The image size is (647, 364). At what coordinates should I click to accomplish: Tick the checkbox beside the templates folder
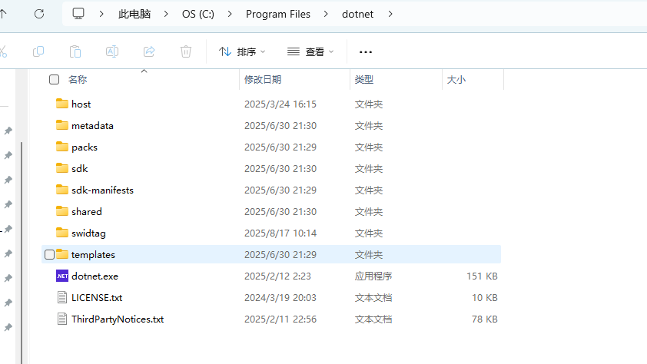point(50,254)
